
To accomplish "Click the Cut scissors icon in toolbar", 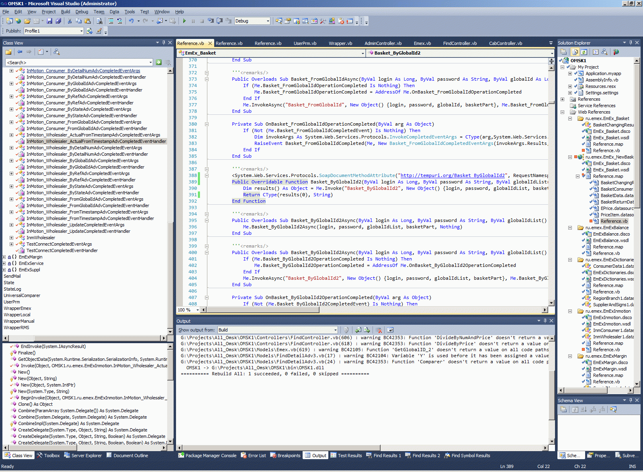I will coord(70,21).
